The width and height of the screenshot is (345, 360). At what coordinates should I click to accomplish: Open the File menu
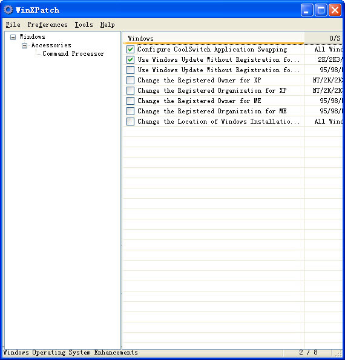click(x=13, y=25)
